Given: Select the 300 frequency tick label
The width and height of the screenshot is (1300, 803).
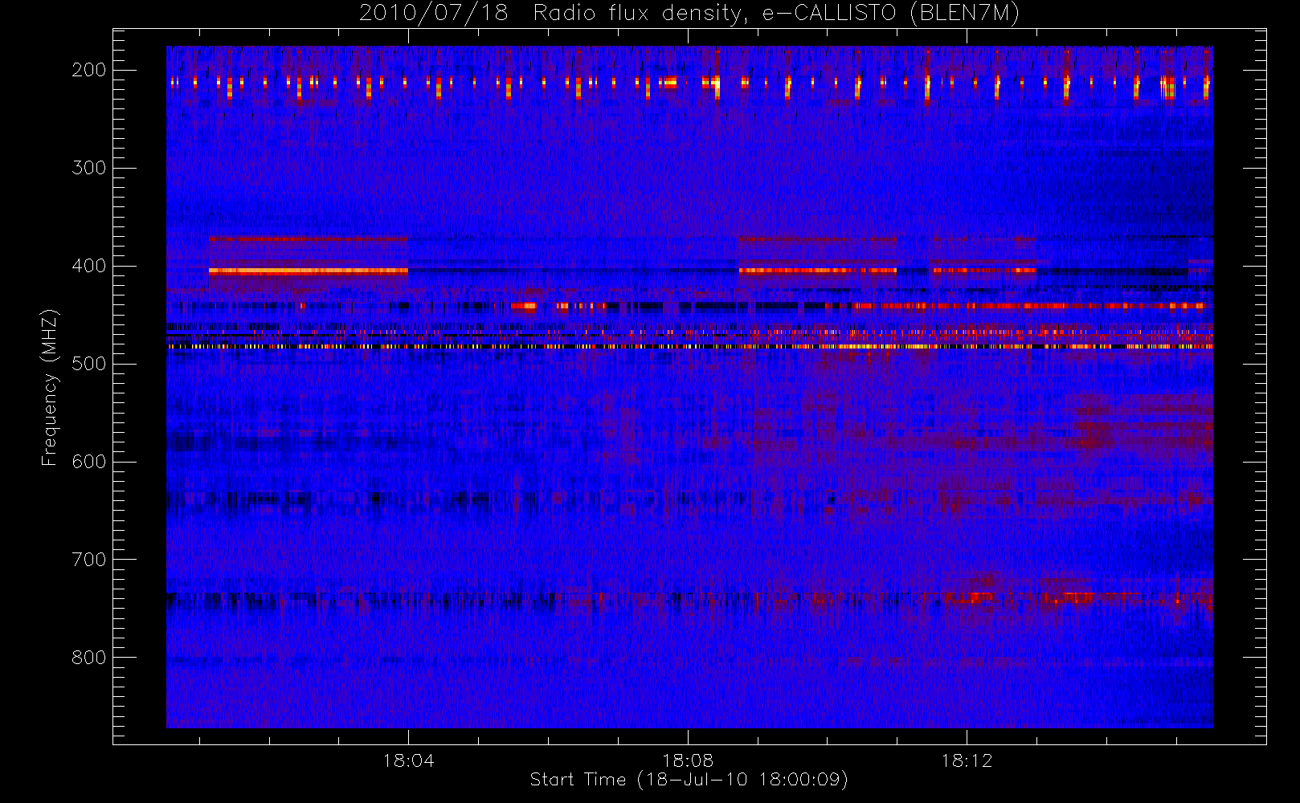Looking at the screenshot, I should pyautogui.click(x=88, y=168).
